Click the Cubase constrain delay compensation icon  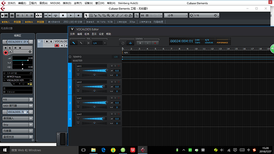tap(12, 16)
